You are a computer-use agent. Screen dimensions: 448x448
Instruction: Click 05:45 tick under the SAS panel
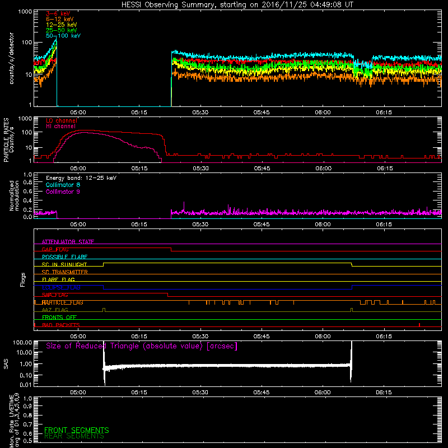coord(262,393)
